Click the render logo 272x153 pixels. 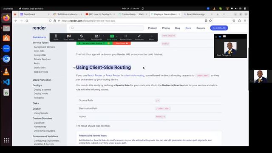pyautogui.click(x=39, y=28)
